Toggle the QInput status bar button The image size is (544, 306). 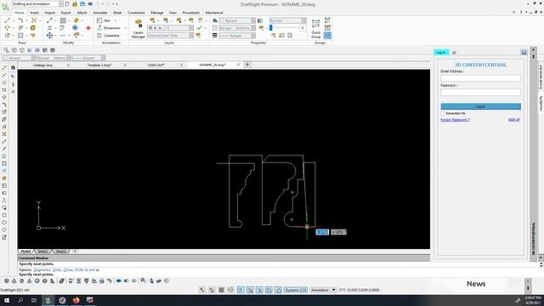point(259,290)
